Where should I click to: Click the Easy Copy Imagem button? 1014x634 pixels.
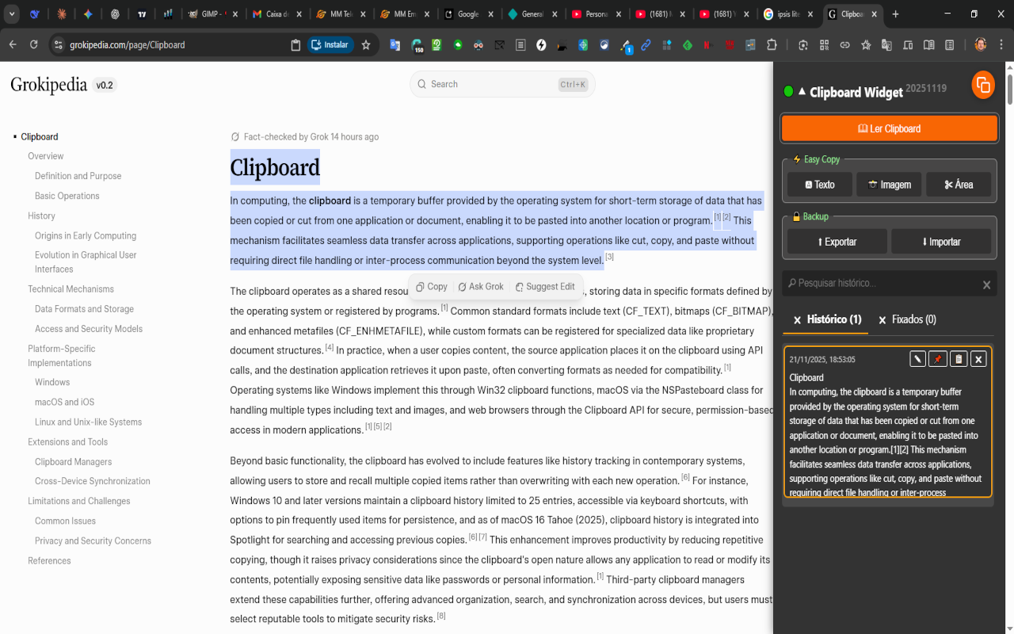[x=889, y=185]
